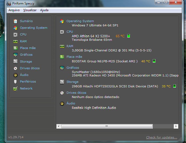The width and height of the screenshot is (186, 143).
Task: Open the Áudio speaker icon in sidebar
Action: 15,75
